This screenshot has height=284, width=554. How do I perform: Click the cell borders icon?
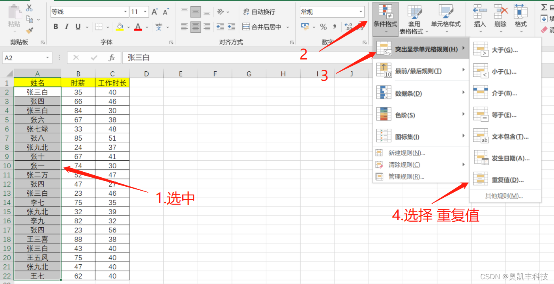pos(99,27)
